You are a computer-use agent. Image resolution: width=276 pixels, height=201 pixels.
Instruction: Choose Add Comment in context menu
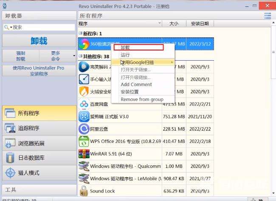143,84
